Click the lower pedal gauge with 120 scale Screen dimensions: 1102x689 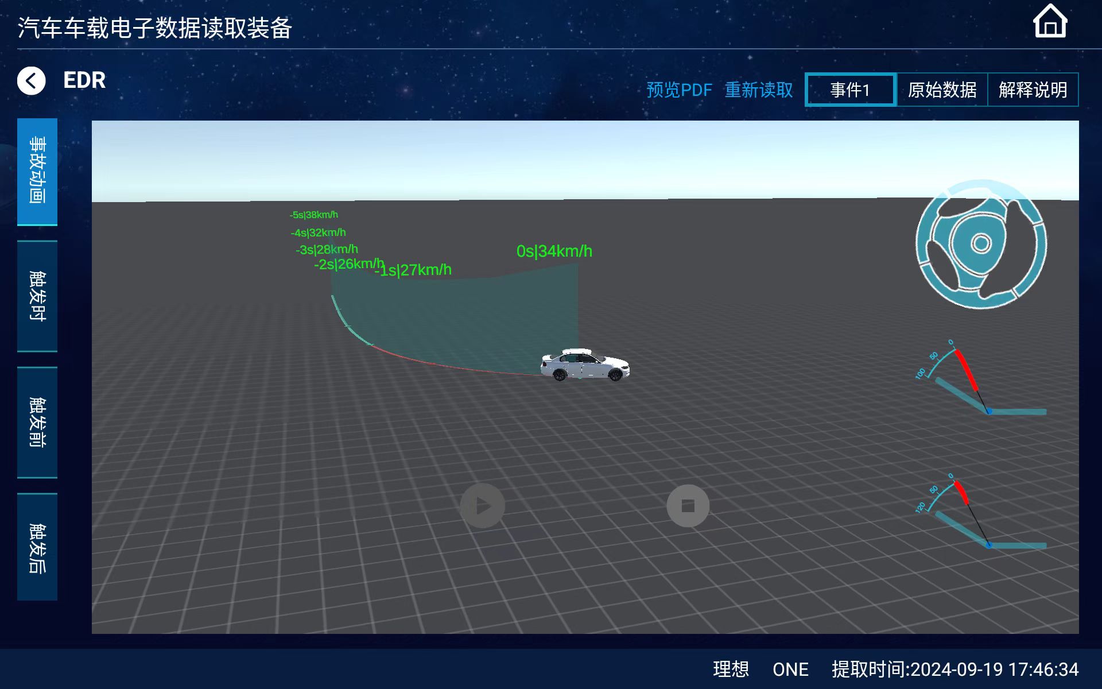pos(980,511)
